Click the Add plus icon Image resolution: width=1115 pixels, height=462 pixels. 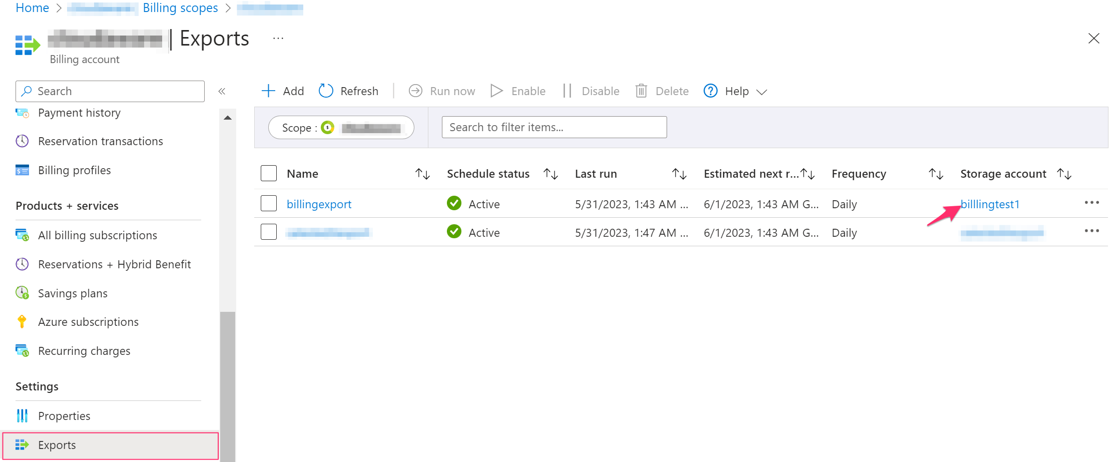[268, 91]
